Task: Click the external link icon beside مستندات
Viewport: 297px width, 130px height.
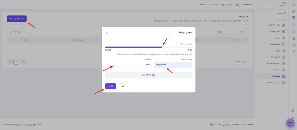Action: pos(211,124)
